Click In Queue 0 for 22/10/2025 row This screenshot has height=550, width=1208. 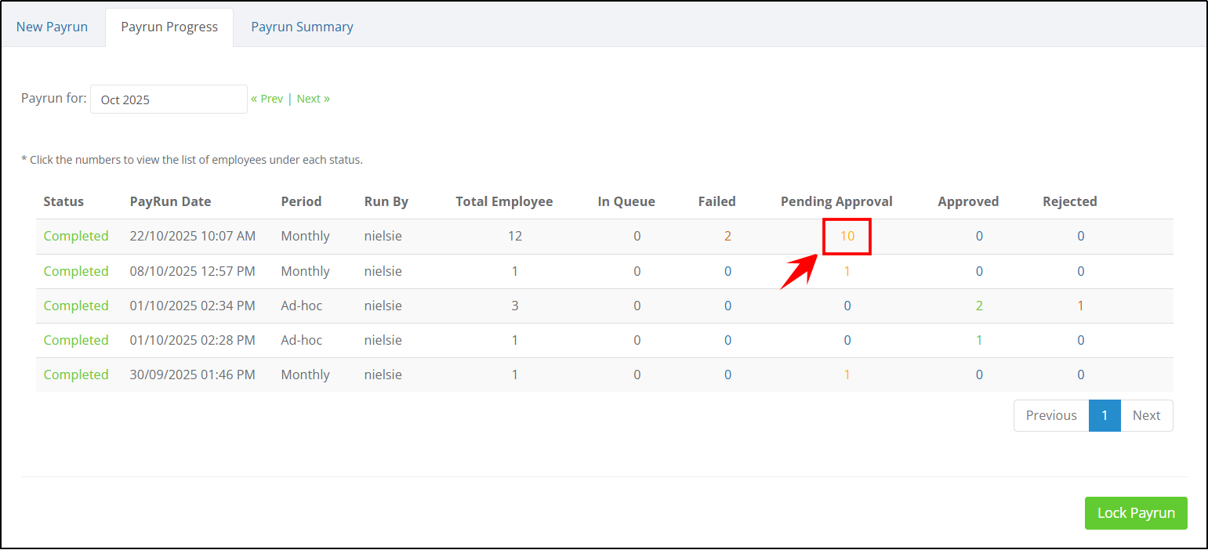(637, 237)
